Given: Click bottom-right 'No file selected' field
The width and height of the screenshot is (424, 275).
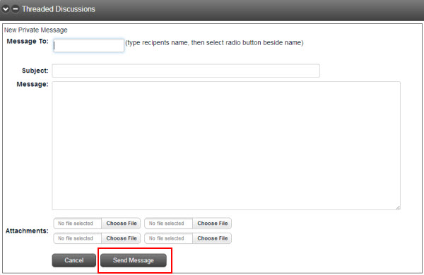Looking at the screenshot, I should tap(169, 238).
